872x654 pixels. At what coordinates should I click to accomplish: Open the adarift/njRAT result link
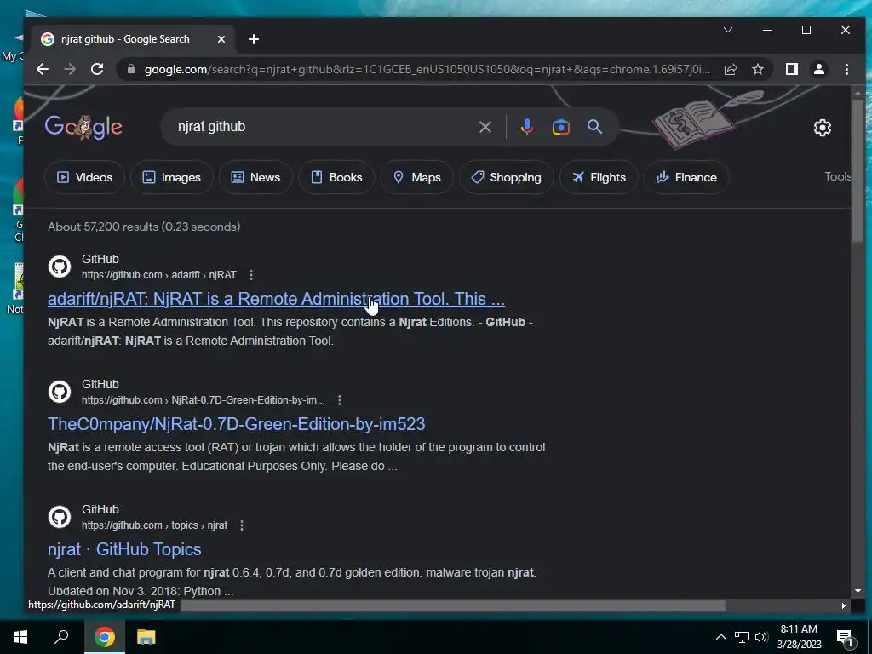point(276,299)
